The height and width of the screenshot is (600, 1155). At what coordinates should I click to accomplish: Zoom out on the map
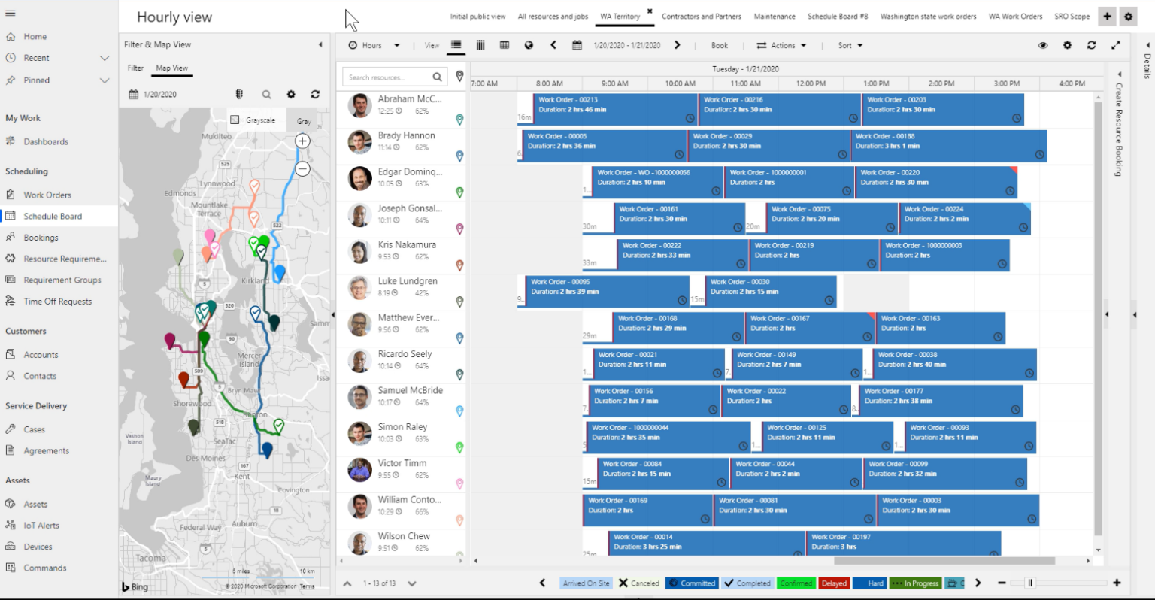tap(302, 169)
